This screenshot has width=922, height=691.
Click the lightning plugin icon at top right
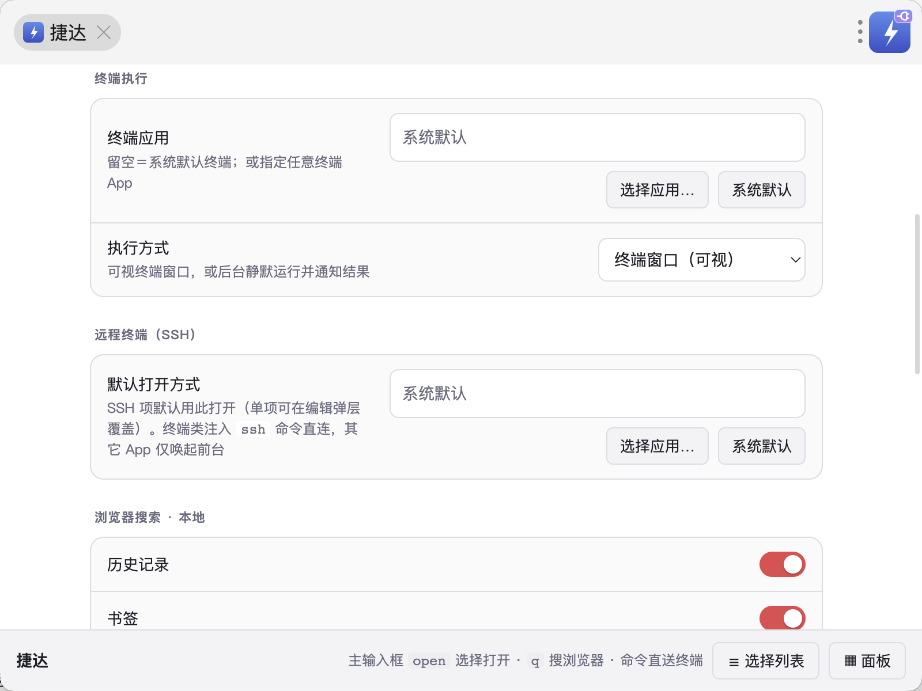pos(890,32)
